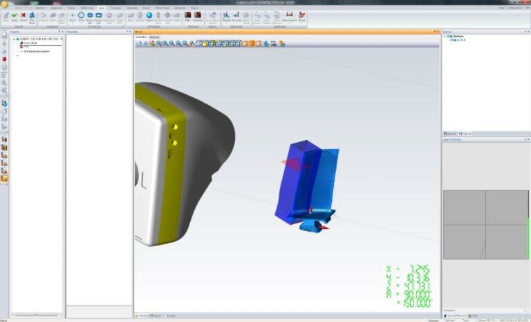Screen dimensions: 531x322
Task: Open the Point feature dropdown arrow
Action: click(x=72, y=23)
